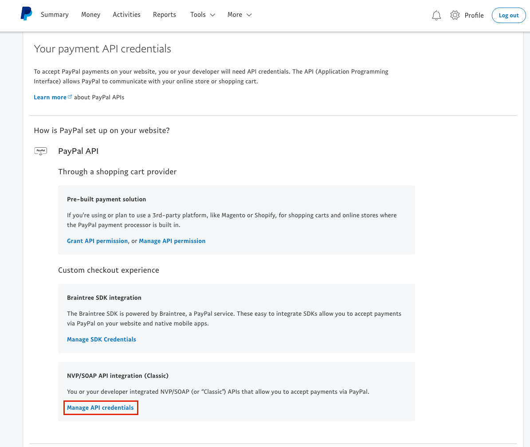Open the Grant API permission link
530x447 pixels.
tap(97, 241)
